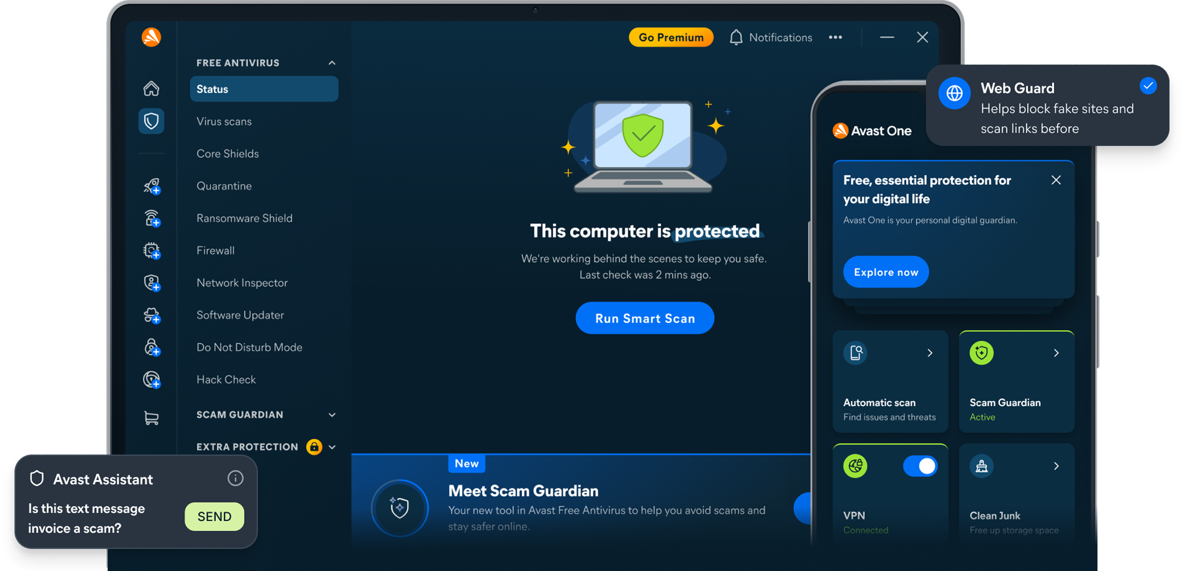Open the Home icon in sidebar
1184x571 pixels.
click(151, 88)
